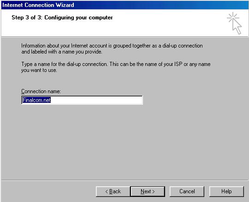Go back with the Back button
This screenshot has height=202, width=249.
(113, 191)
